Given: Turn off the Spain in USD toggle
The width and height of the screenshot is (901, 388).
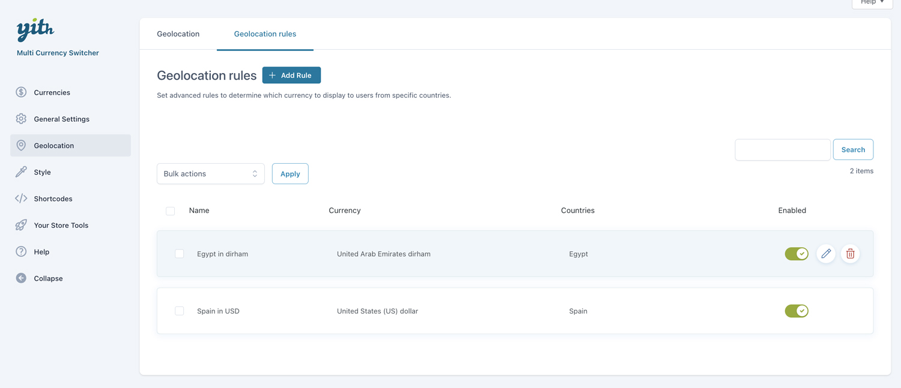Looking at the screenshot, I should (796, 311).
